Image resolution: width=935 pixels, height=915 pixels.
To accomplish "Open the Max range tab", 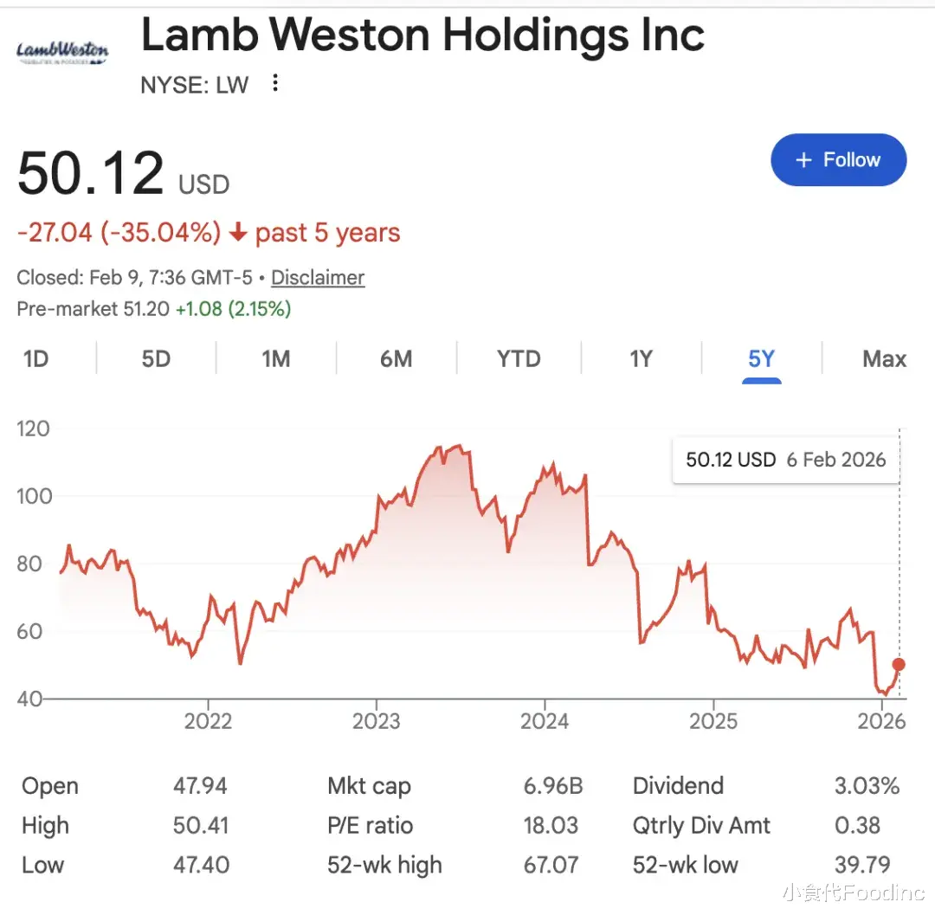I will 884,358.
